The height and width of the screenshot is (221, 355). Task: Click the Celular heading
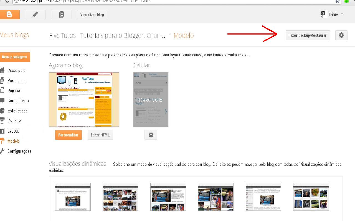click(x=142, y=65)
